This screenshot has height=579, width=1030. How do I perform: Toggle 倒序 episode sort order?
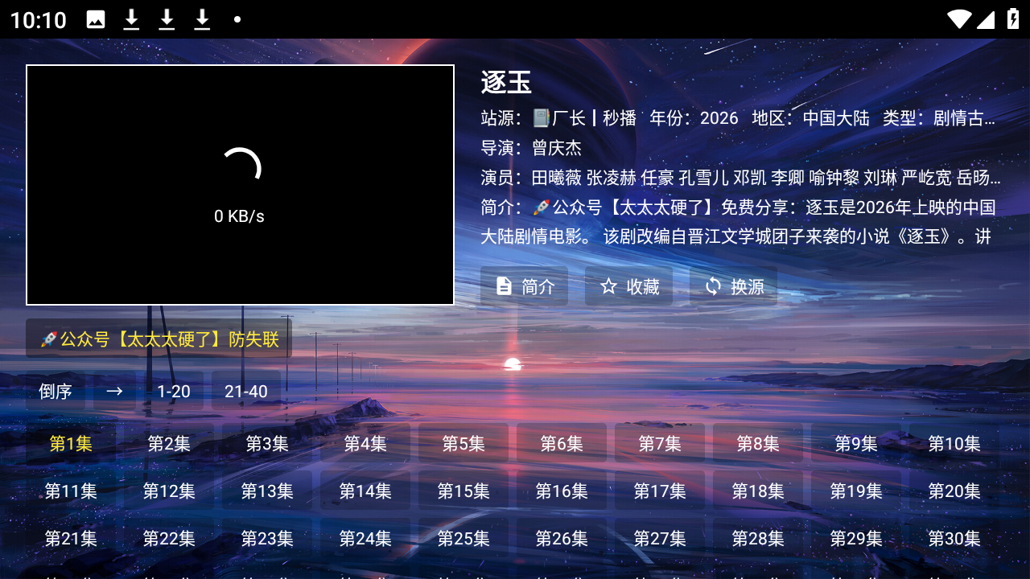56,391
